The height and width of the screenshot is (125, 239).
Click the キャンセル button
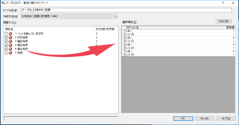tap(205, 118)
